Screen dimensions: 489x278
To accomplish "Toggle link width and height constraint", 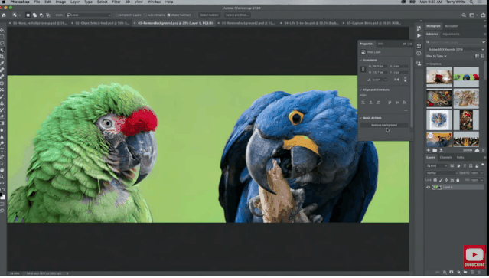I will (x=363, y=69).
